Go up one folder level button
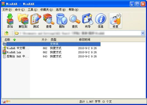Viewport: 147px width, 105px height. (6, 33)
